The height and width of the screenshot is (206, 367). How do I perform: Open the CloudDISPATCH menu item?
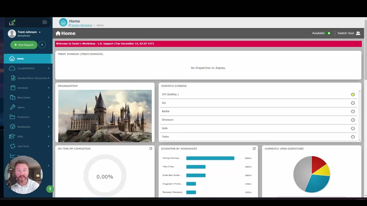point(28,68)
